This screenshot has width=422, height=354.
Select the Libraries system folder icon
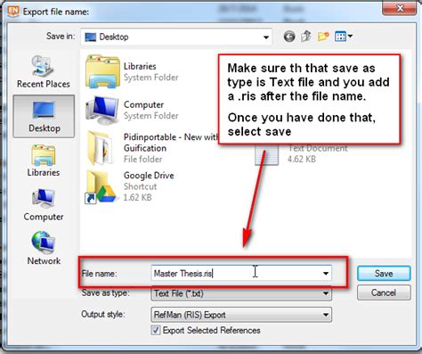[102, 71]
